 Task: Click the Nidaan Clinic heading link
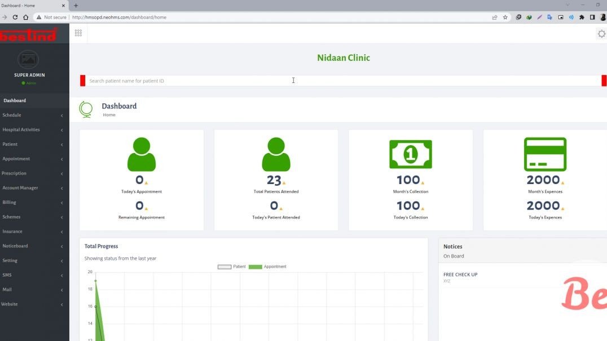[x=343, y=57]
